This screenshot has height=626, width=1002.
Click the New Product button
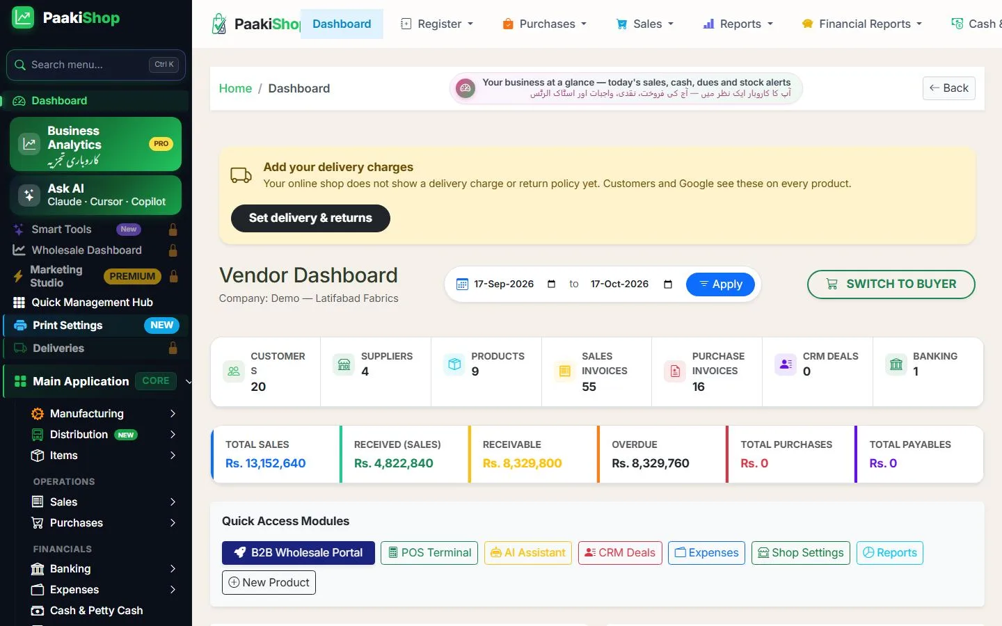[x=269, y=583]
